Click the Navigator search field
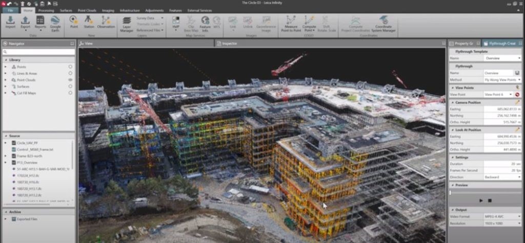The image size is (525, 243). pyautogui.click(x=38, y=52)
